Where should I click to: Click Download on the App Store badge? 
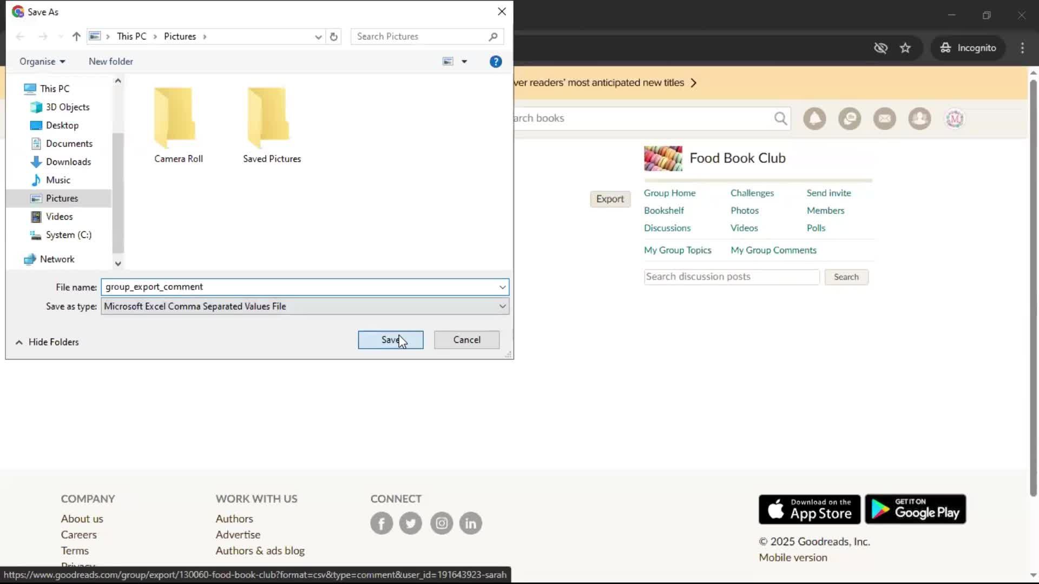click(810, 509)
